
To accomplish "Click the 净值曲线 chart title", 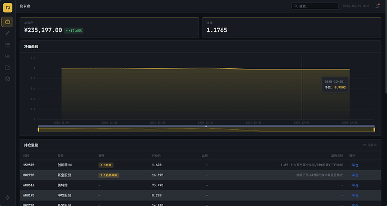I will coord(31,46).
